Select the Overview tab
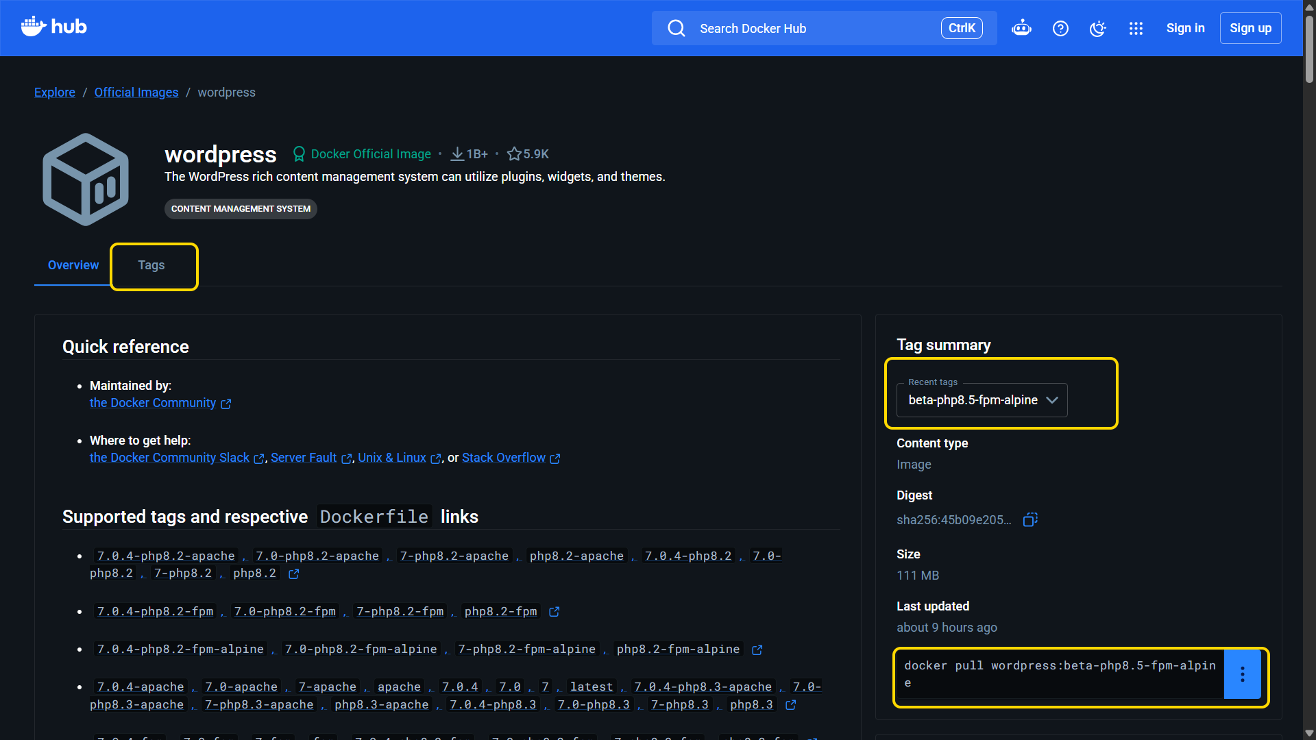The image size is (1316, 740). pos(73,265)
